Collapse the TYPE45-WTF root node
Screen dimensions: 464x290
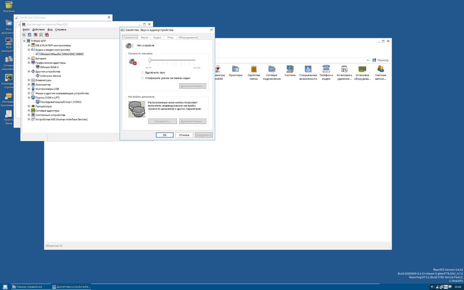[24, 41]
